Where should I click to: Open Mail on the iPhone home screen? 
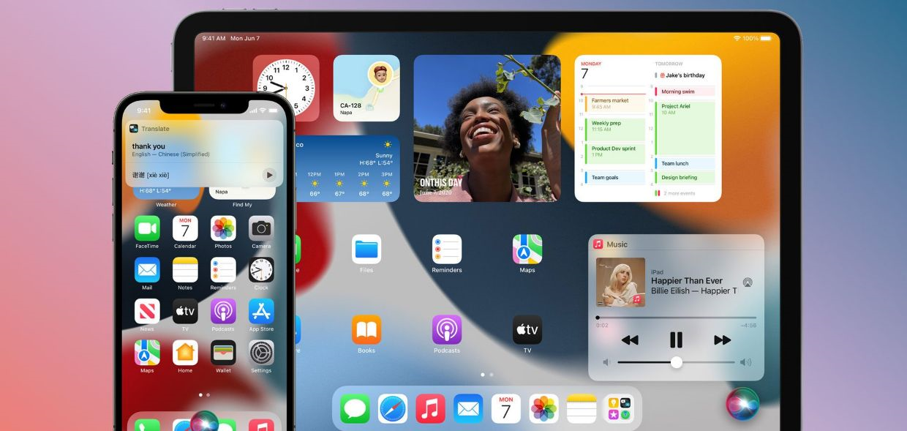pyautogui.click(x=147, y=270)
